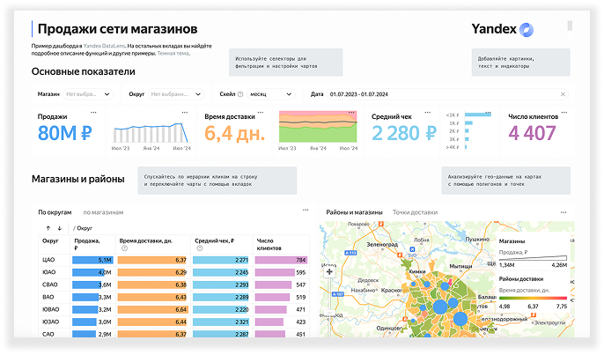Viewport: 604px width, 355px height.
Task: Open the Скейл месяц dropdown
Action: pyautogui.click(x=271, y=94)
